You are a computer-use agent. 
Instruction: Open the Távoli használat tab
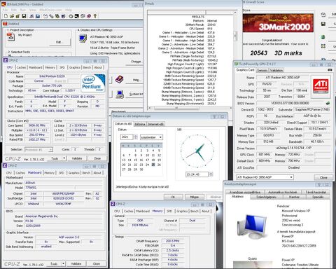point(316,192)
